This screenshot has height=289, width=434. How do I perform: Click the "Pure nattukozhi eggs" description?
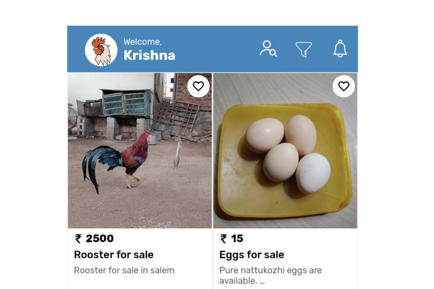coord(271,270)
